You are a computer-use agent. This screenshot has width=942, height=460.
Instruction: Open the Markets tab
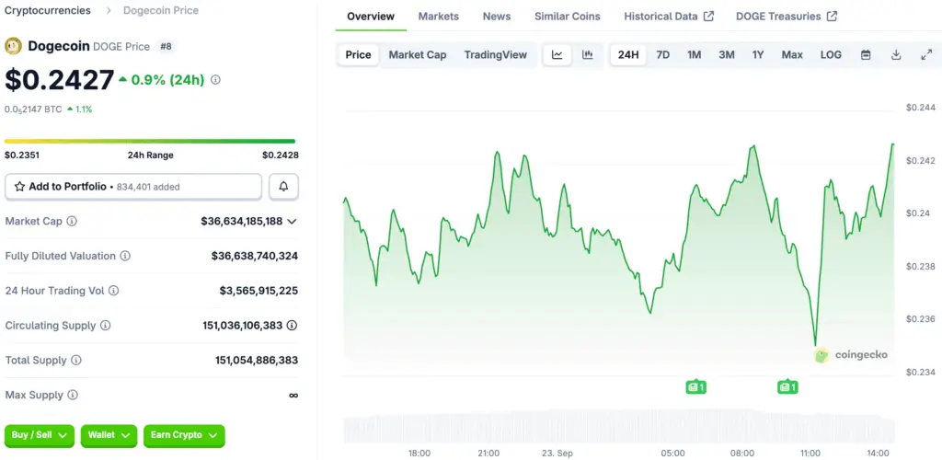point(439,17)
